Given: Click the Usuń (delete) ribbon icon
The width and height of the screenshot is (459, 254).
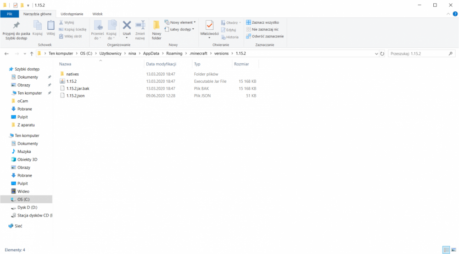Looking at the screenshot, I should click(127, 27).
